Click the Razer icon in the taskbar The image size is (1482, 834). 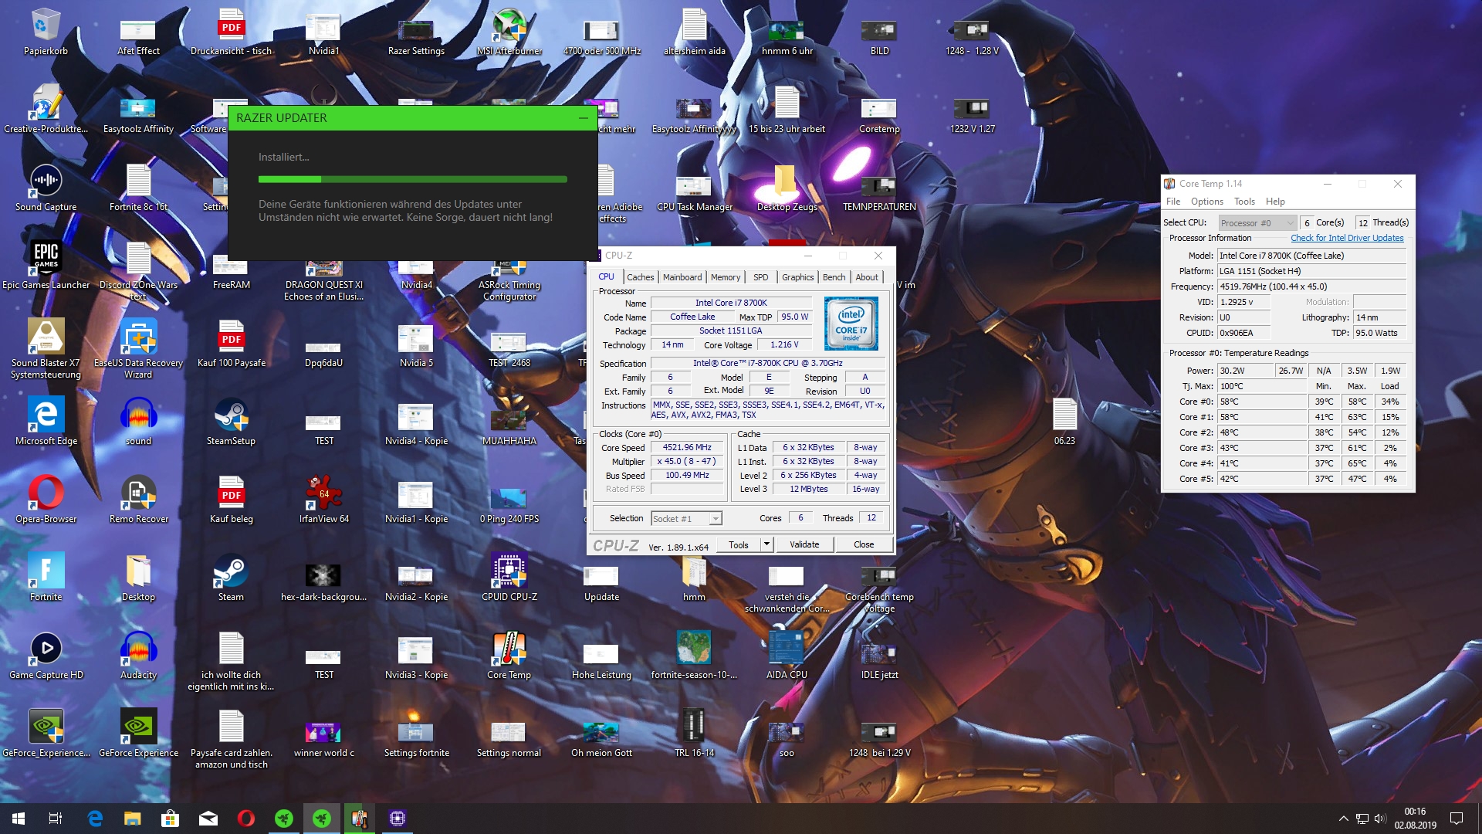click(x=284, y=819)
